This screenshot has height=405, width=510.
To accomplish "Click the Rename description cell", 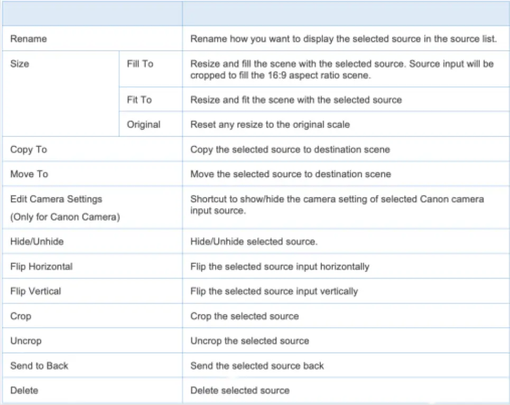I will [342, 39].
